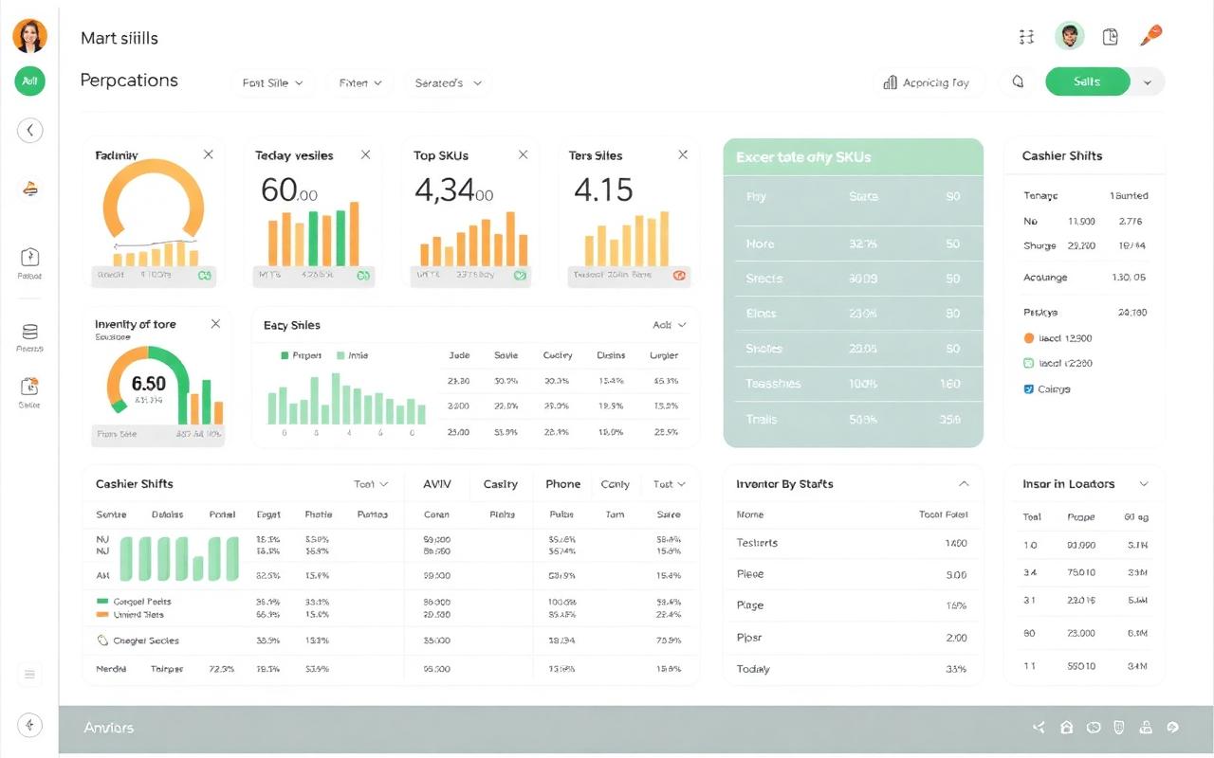Open the Font Siile dropdown

point(273,83)
